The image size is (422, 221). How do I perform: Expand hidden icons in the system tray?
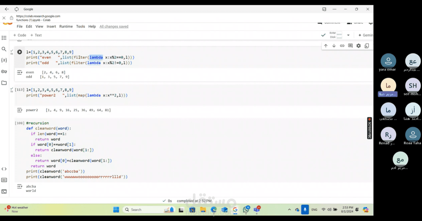pos(290,210)
